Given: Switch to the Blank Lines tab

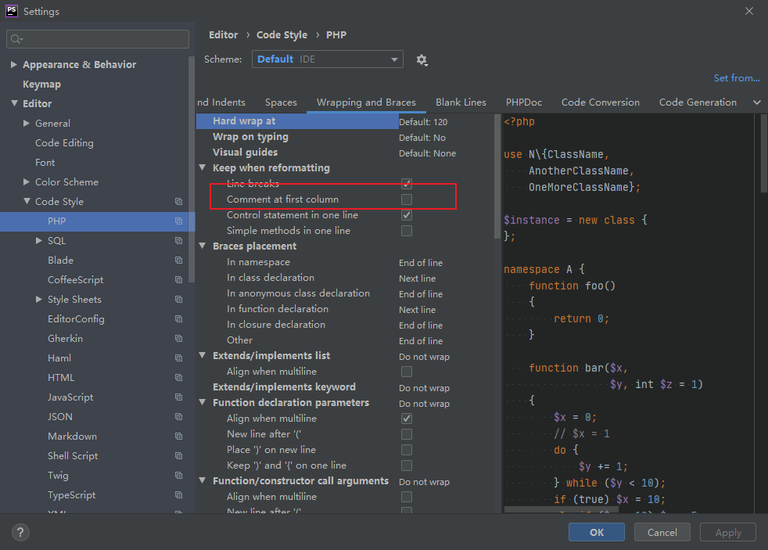Looking at the screenshot, I should 461,102.
